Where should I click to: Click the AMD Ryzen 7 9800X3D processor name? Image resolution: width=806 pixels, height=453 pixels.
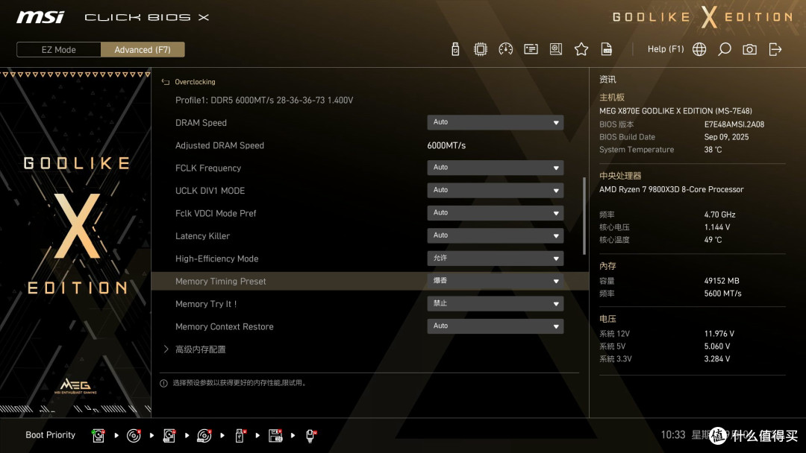[x=672, y=189]
